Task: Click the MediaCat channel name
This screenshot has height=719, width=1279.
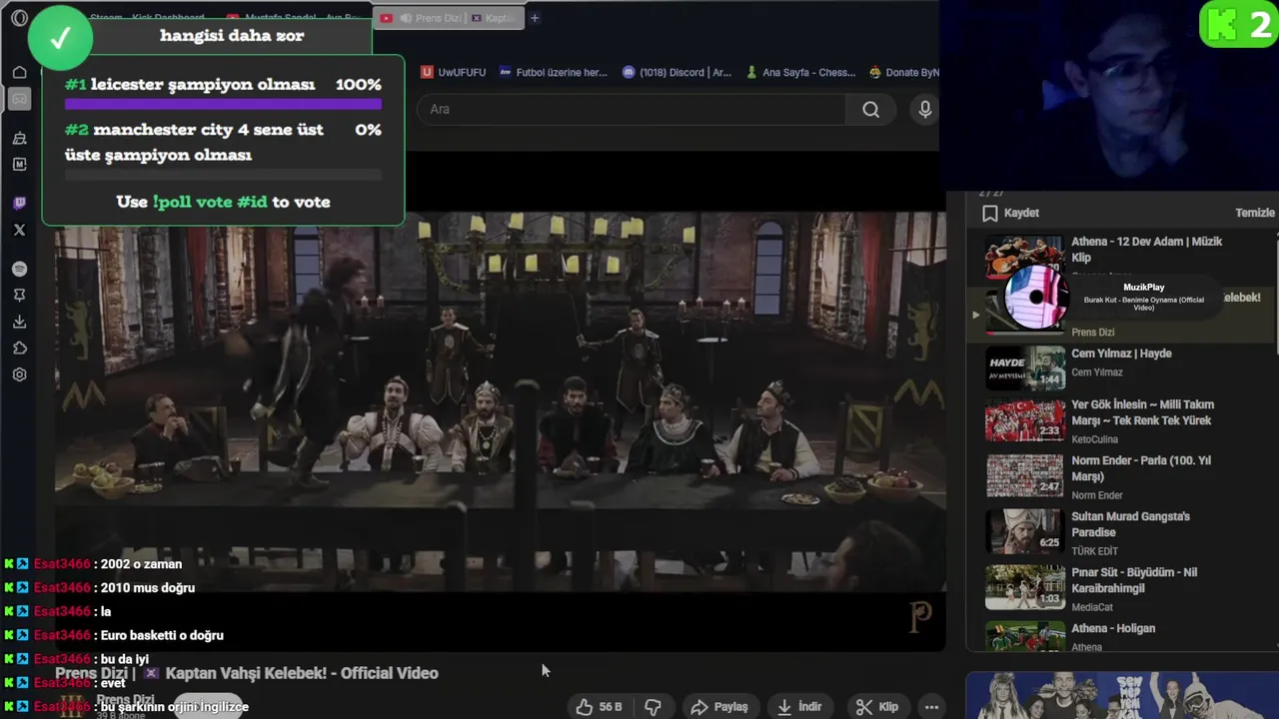Action: click(1091, 607)
